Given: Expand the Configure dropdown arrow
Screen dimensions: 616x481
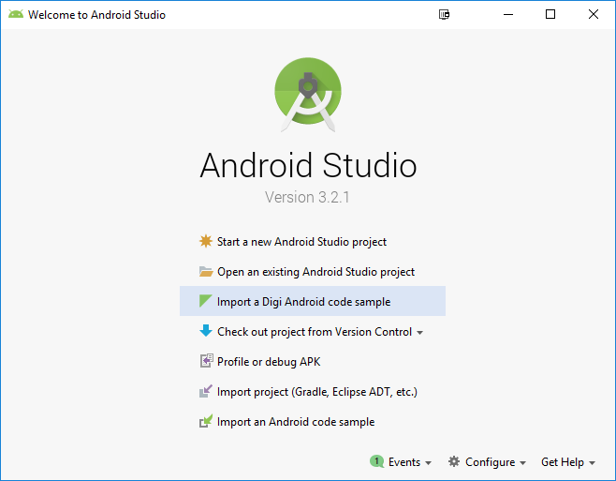Looking at the screenshot, I should pos(522,463).
